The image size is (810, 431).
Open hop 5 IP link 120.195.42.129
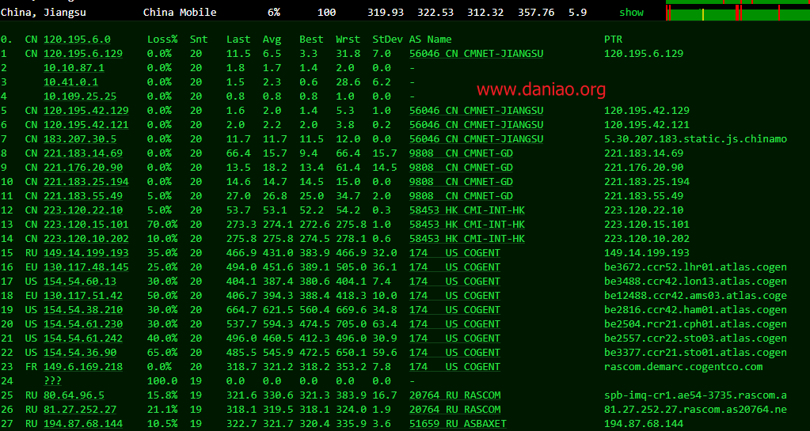(86, 111)
